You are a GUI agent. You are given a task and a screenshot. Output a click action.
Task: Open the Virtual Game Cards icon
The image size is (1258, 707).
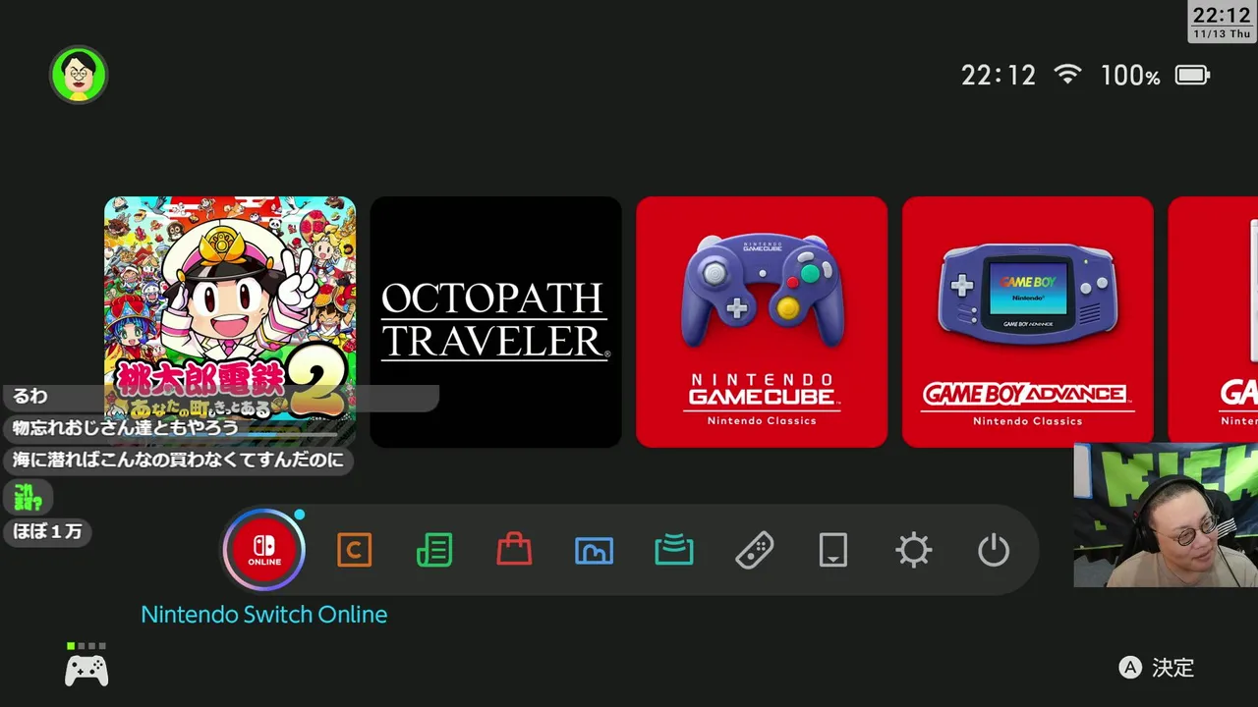pyautogui.click(x=833, y=550)
